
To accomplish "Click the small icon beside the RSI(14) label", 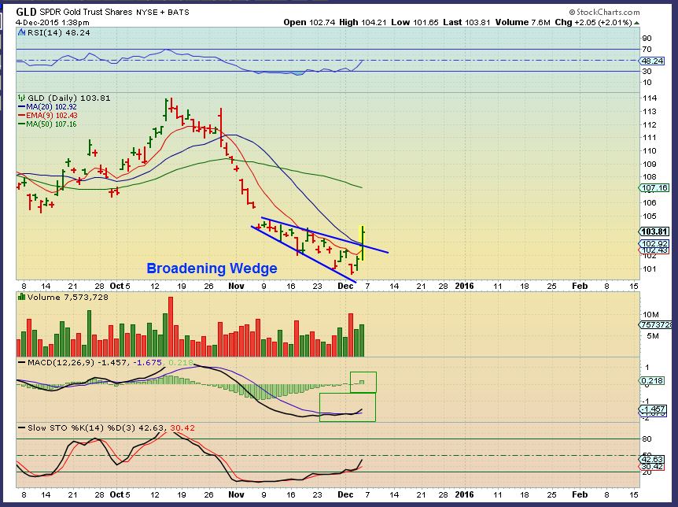I will (x=21, y=32).
